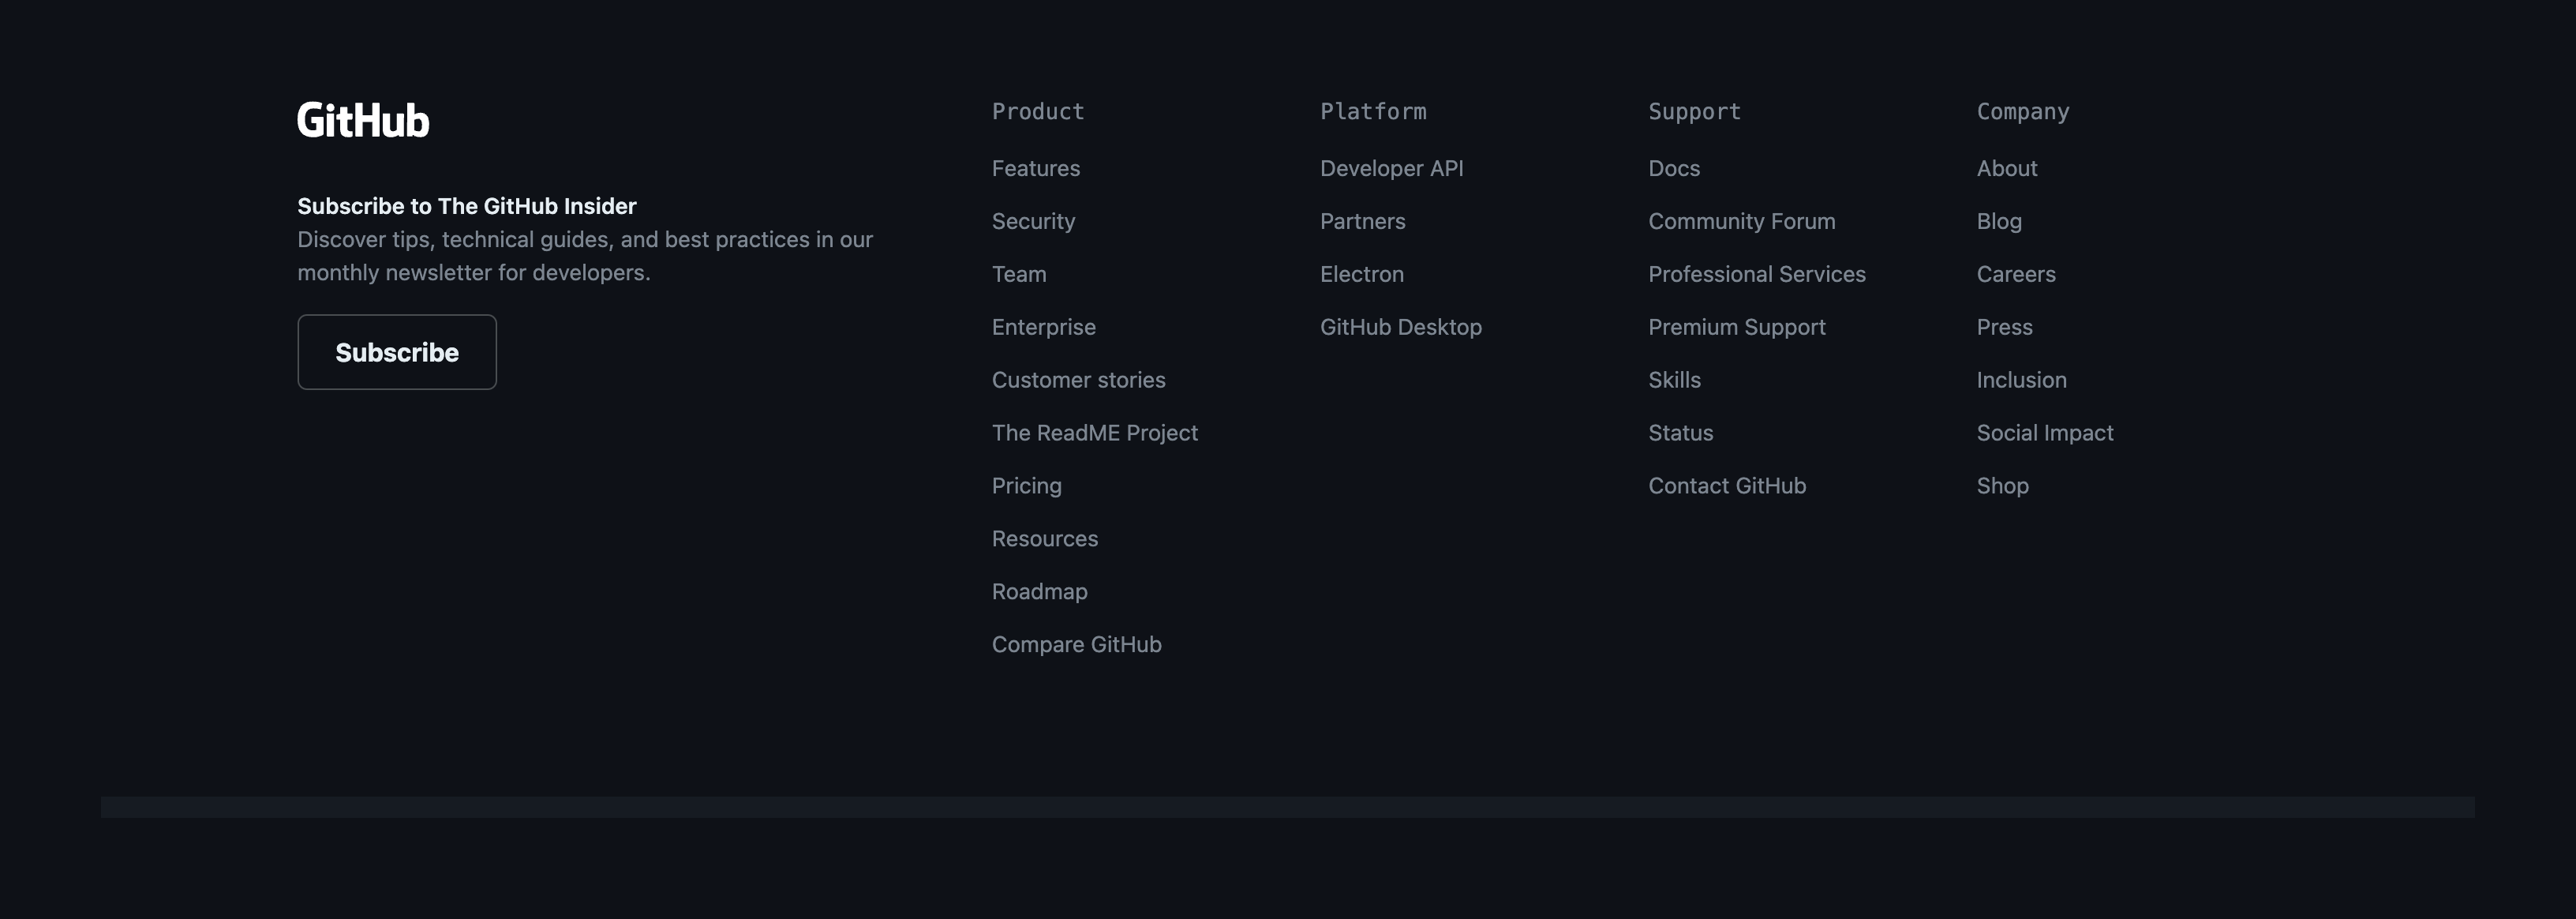View Customer stories link
The image size is (2576, 919).
[x=1078, y=380]
